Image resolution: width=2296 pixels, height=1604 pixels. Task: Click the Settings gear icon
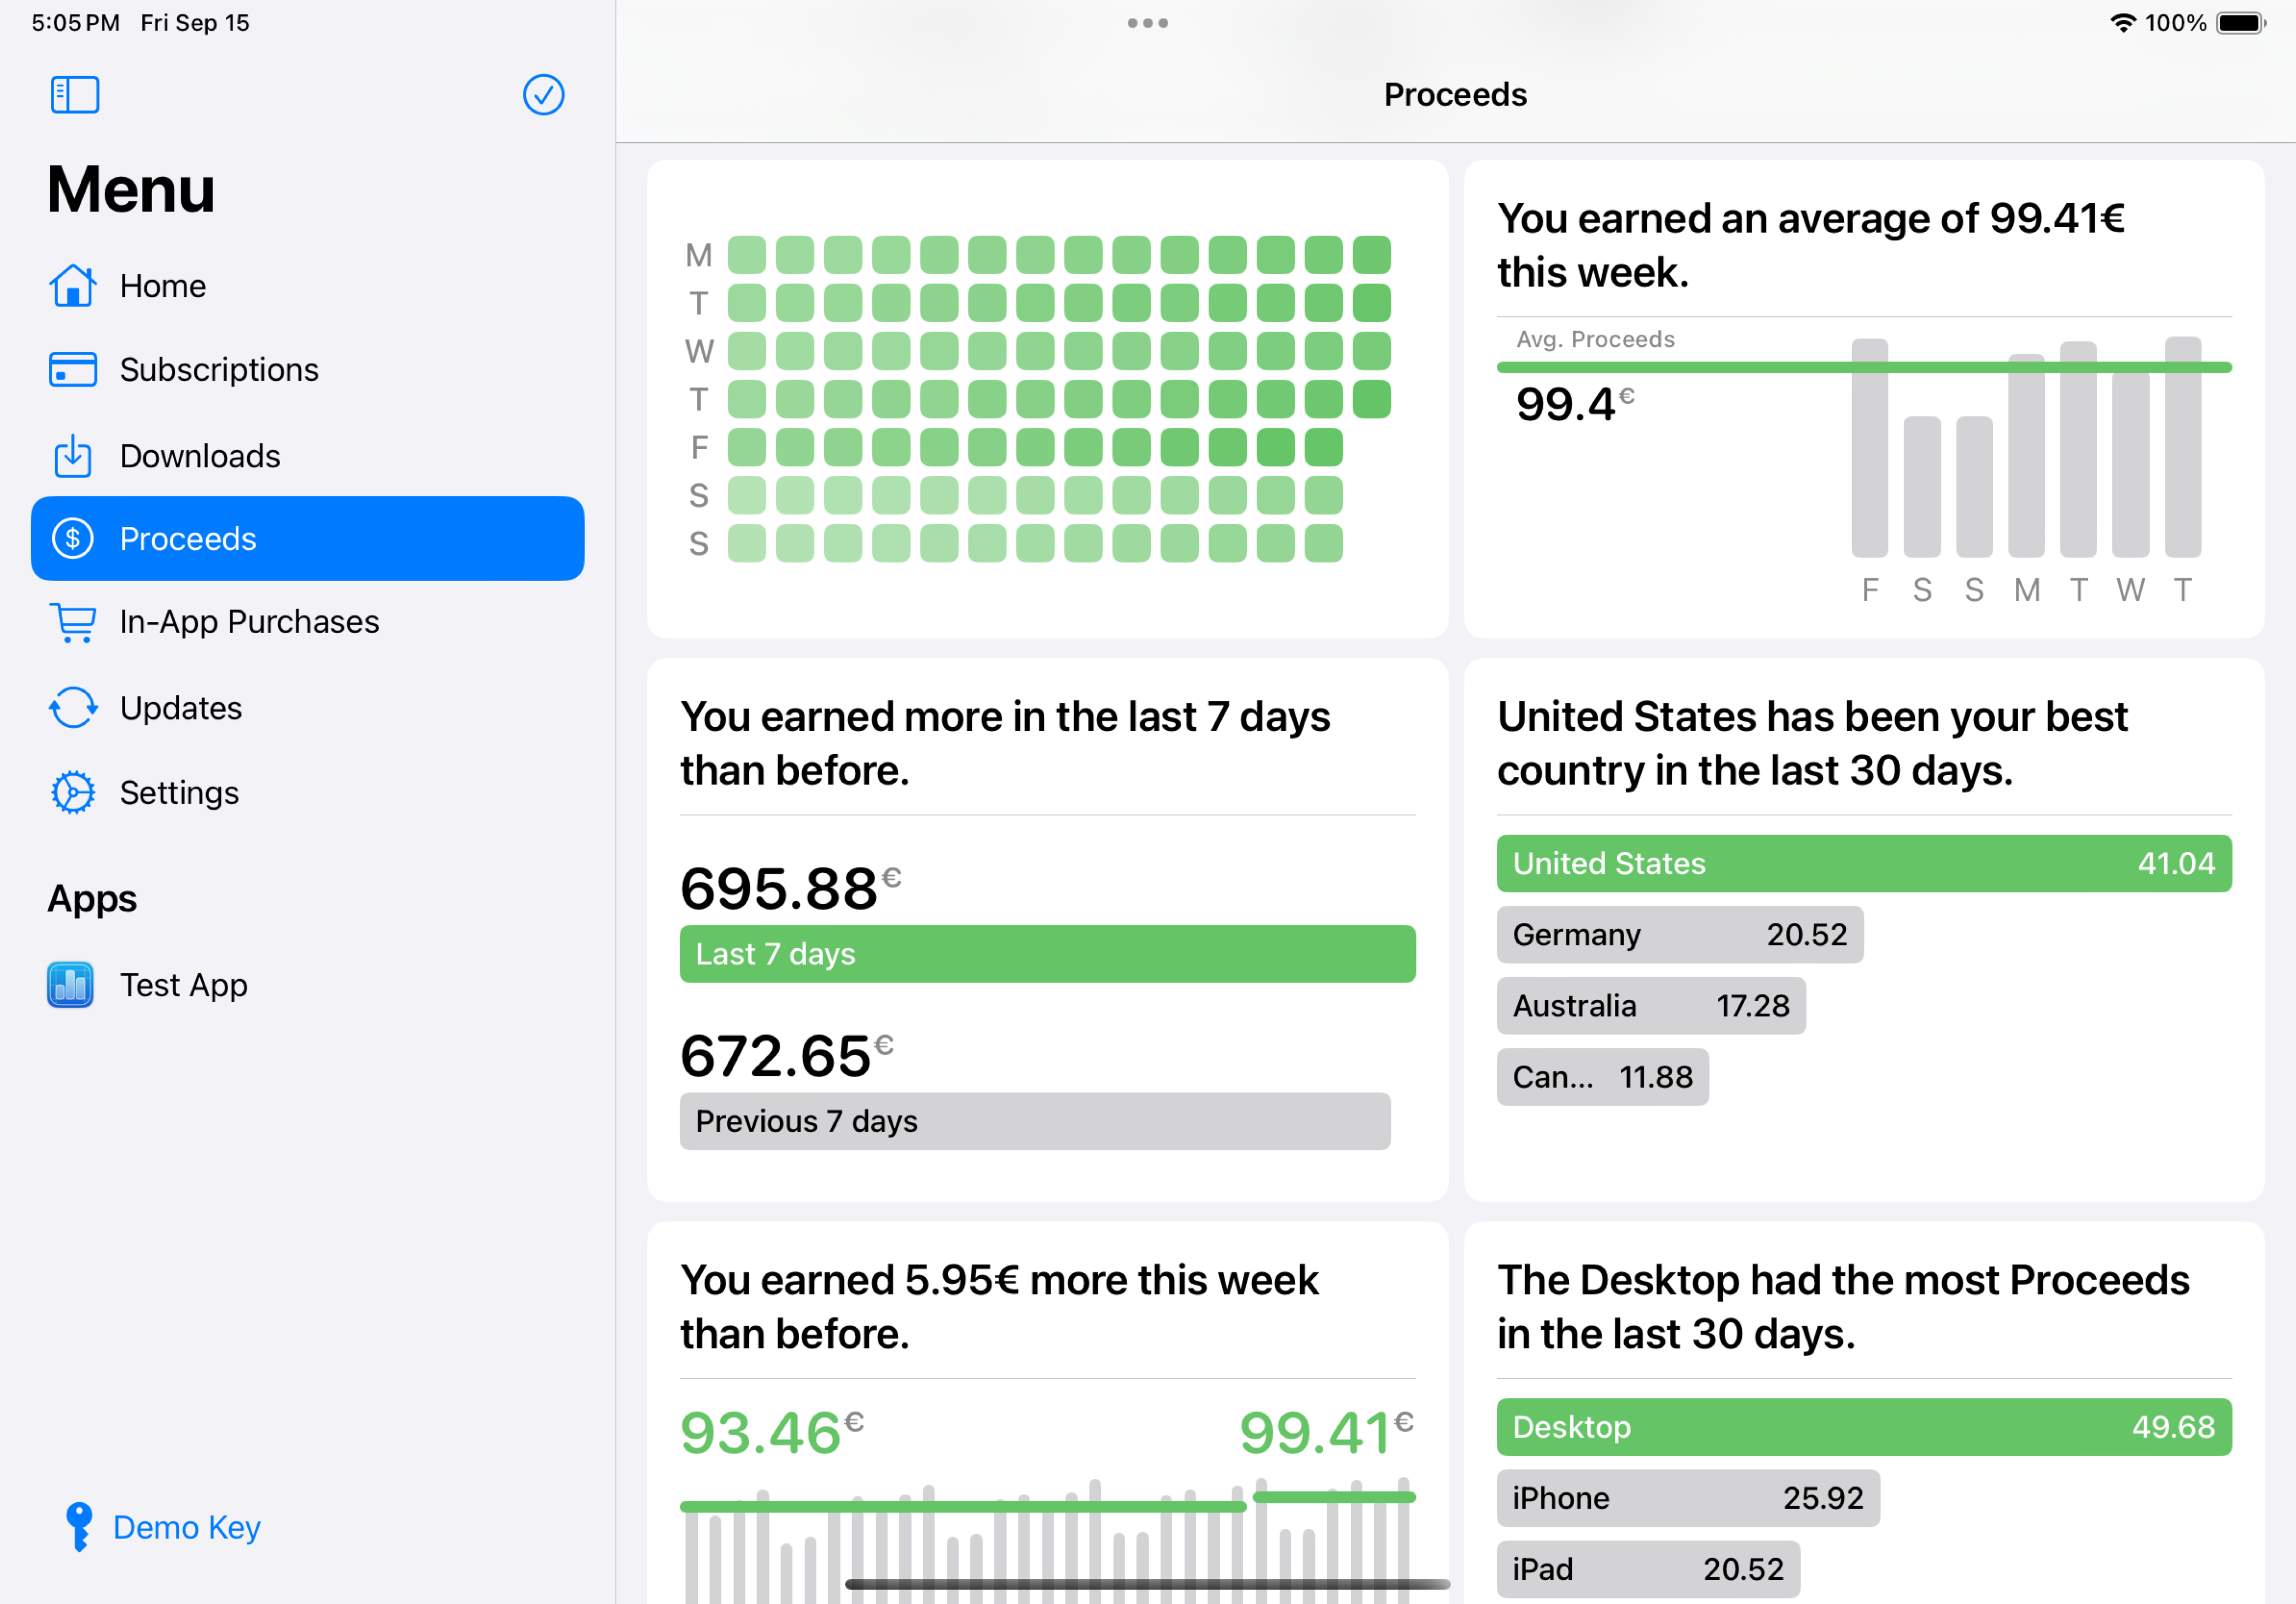(x=73, y=793)
